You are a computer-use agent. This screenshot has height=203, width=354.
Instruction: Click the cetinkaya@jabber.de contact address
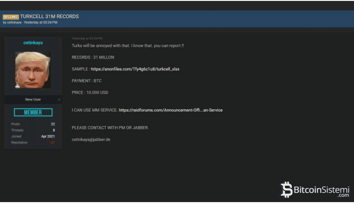point(91,140)
